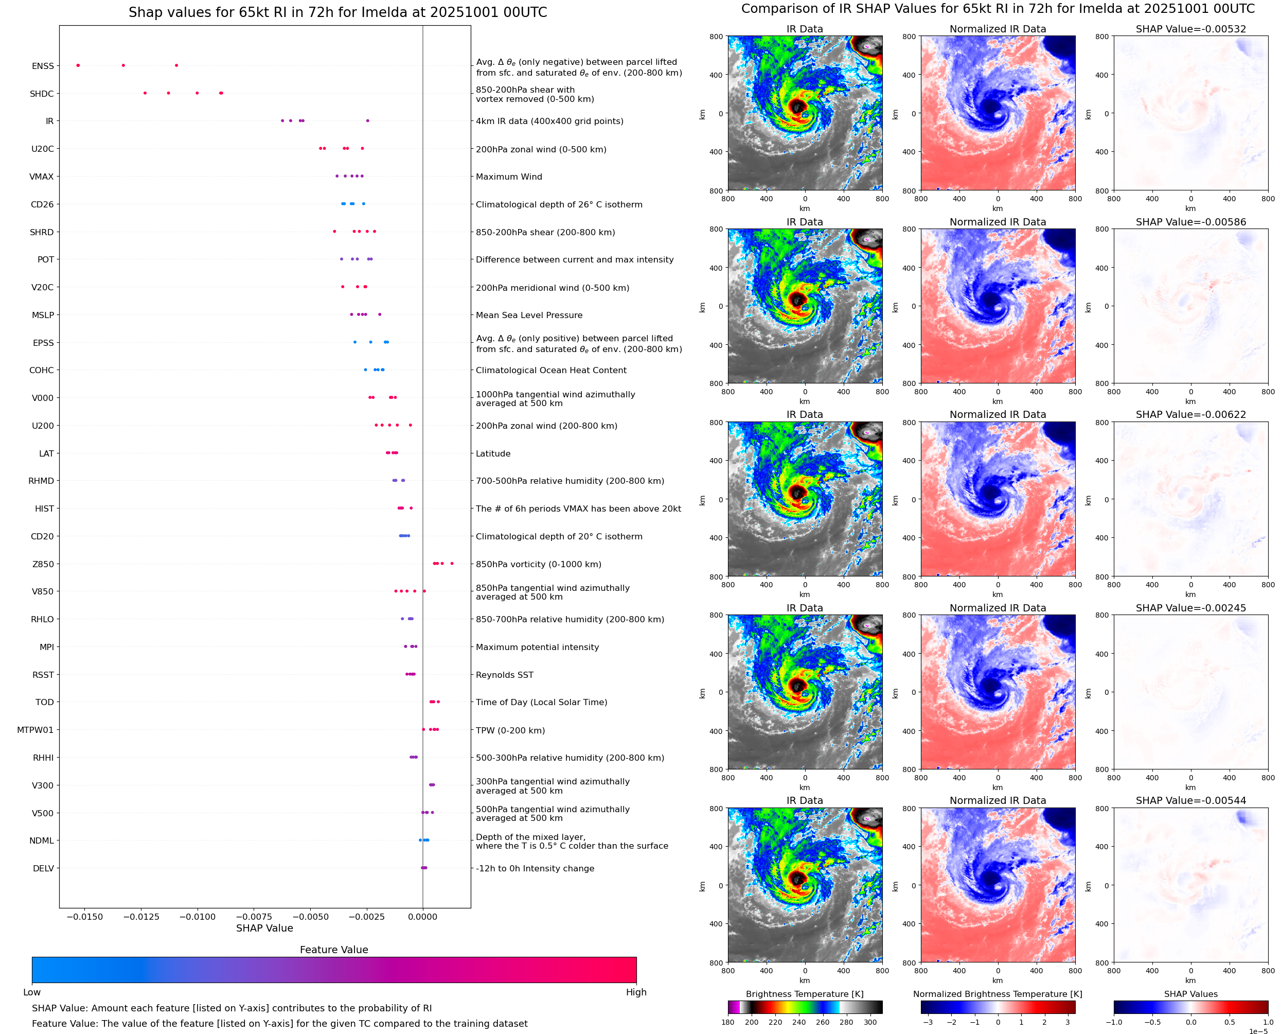Click the Z850 feature label

point(43,564)
